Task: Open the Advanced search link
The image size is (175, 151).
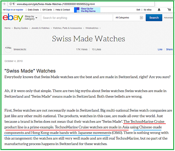Action: (x=168, y=18)
